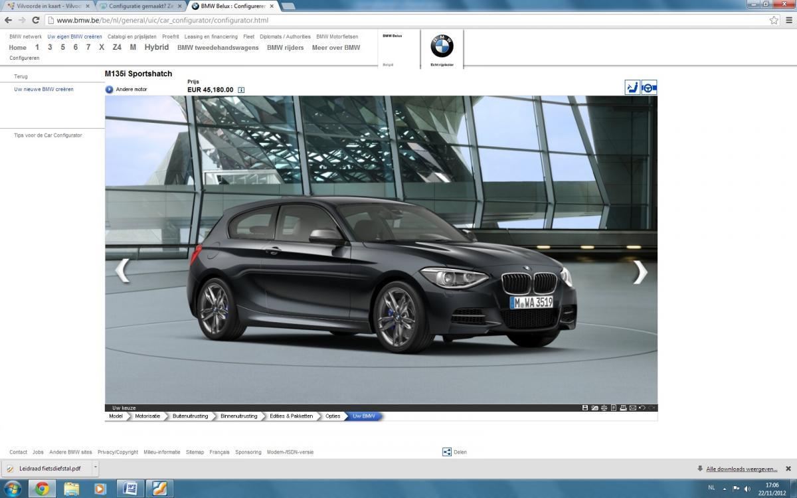
Task: Click Leasing en financiering link
Action: (x=211, y=37)
